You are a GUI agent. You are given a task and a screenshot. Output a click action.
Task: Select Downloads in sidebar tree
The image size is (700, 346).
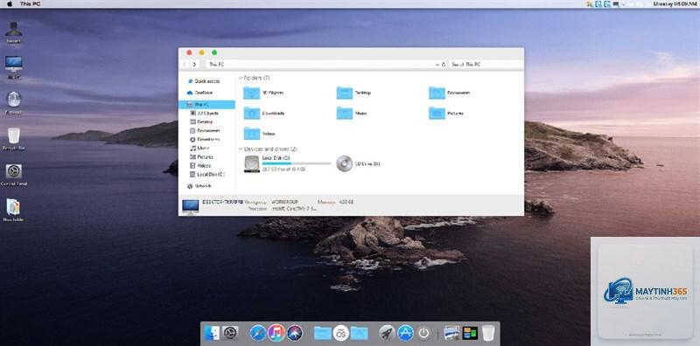pos(206,139)
